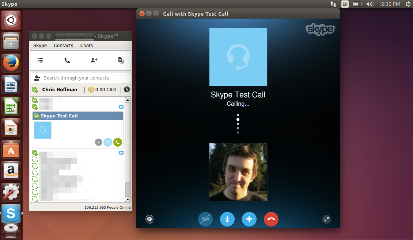This screenshot has width=413, height=240.
Task: Click Chris Hoffman's online status indicator
Action: [x=34, y=89]
